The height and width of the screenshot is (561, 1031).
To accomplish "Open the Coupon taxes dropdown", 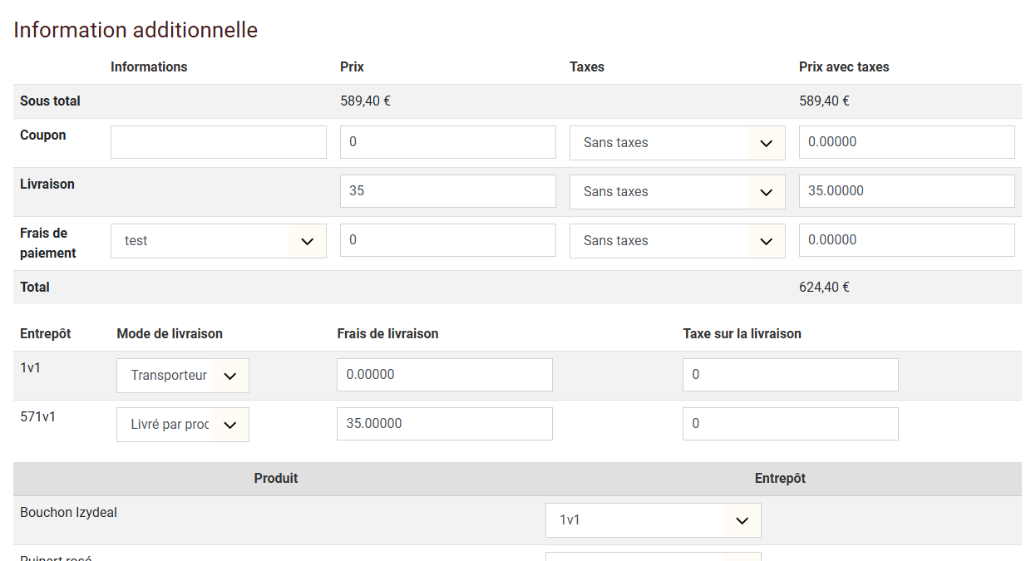I will click(x=677, y=143).
